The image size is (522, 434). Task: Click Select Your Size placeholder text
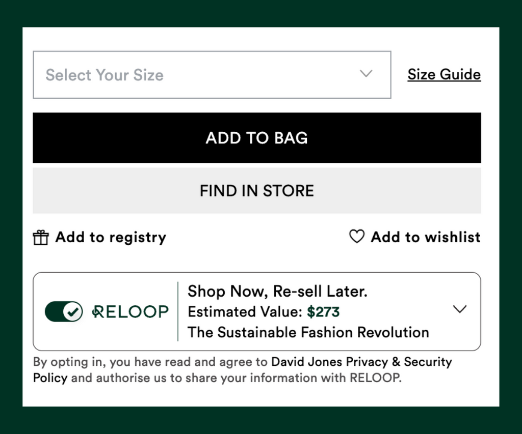[x=105, y=75]
